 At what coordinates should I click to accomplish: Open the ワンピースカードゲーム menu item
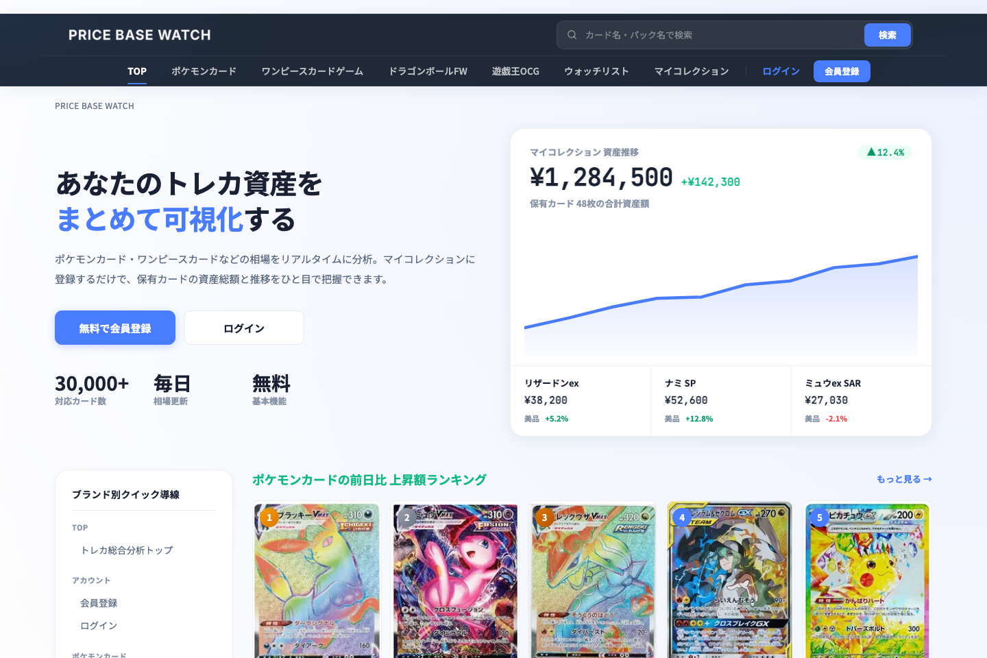[313, 71]
